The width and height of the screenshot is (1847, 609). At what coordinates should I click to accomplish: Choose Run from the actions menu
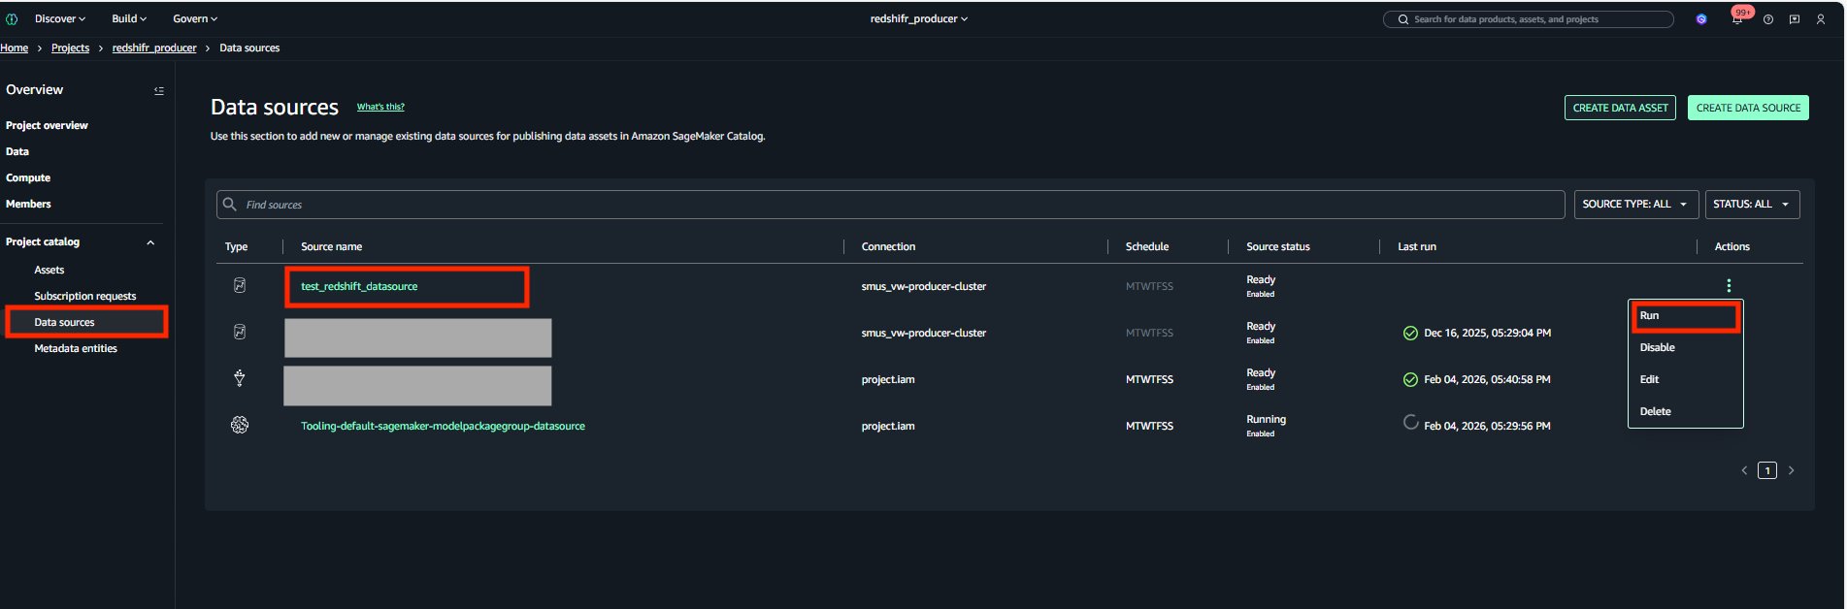tap(1685, 316)
